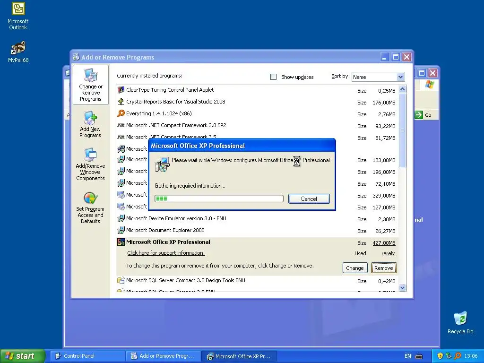Click the program list scrollbar thumb

point(402,130)
